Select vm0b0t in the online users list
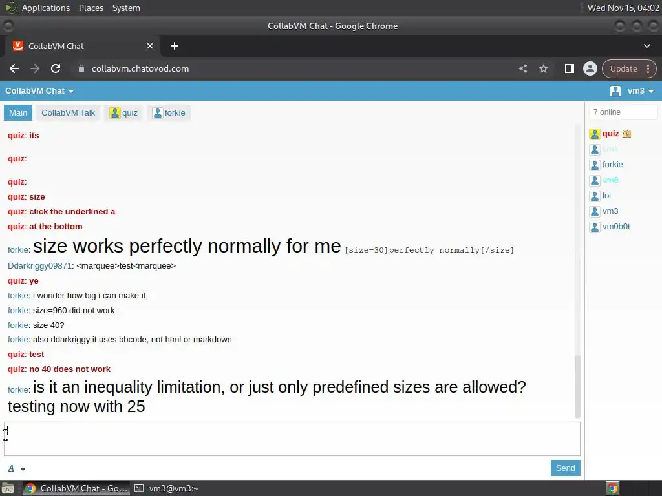 (x=616, y=227)
